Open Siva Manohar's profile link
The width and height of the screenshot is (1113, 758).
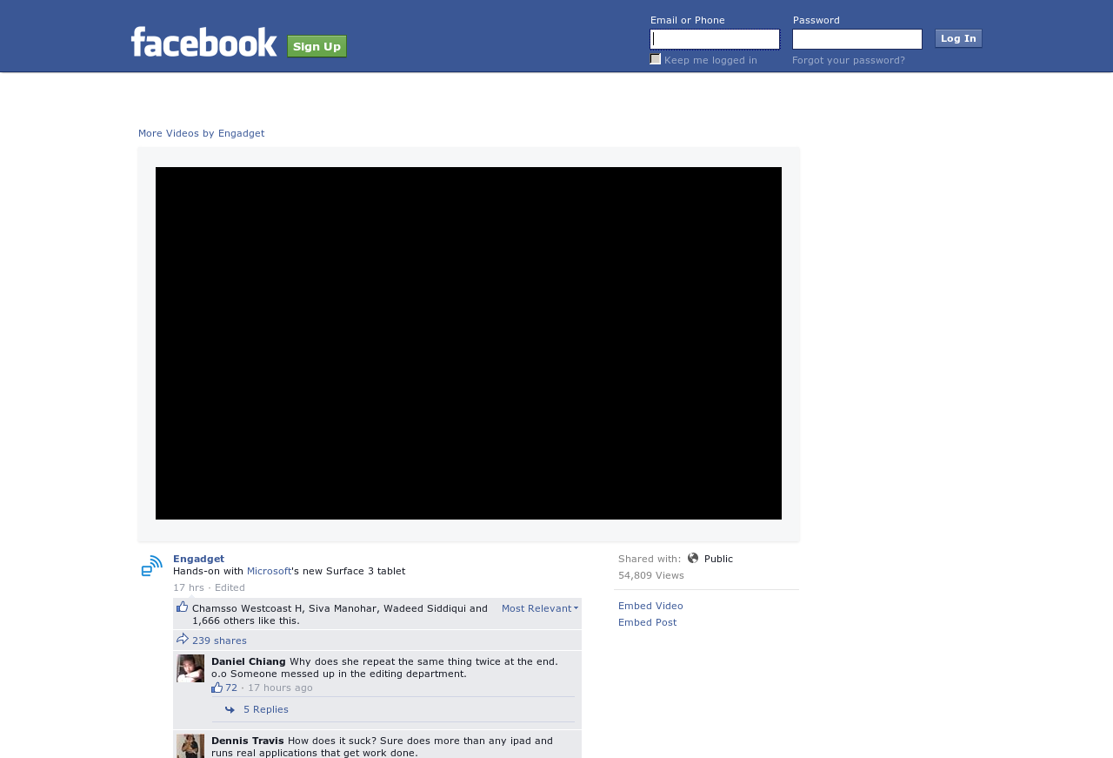pos(343,608)
